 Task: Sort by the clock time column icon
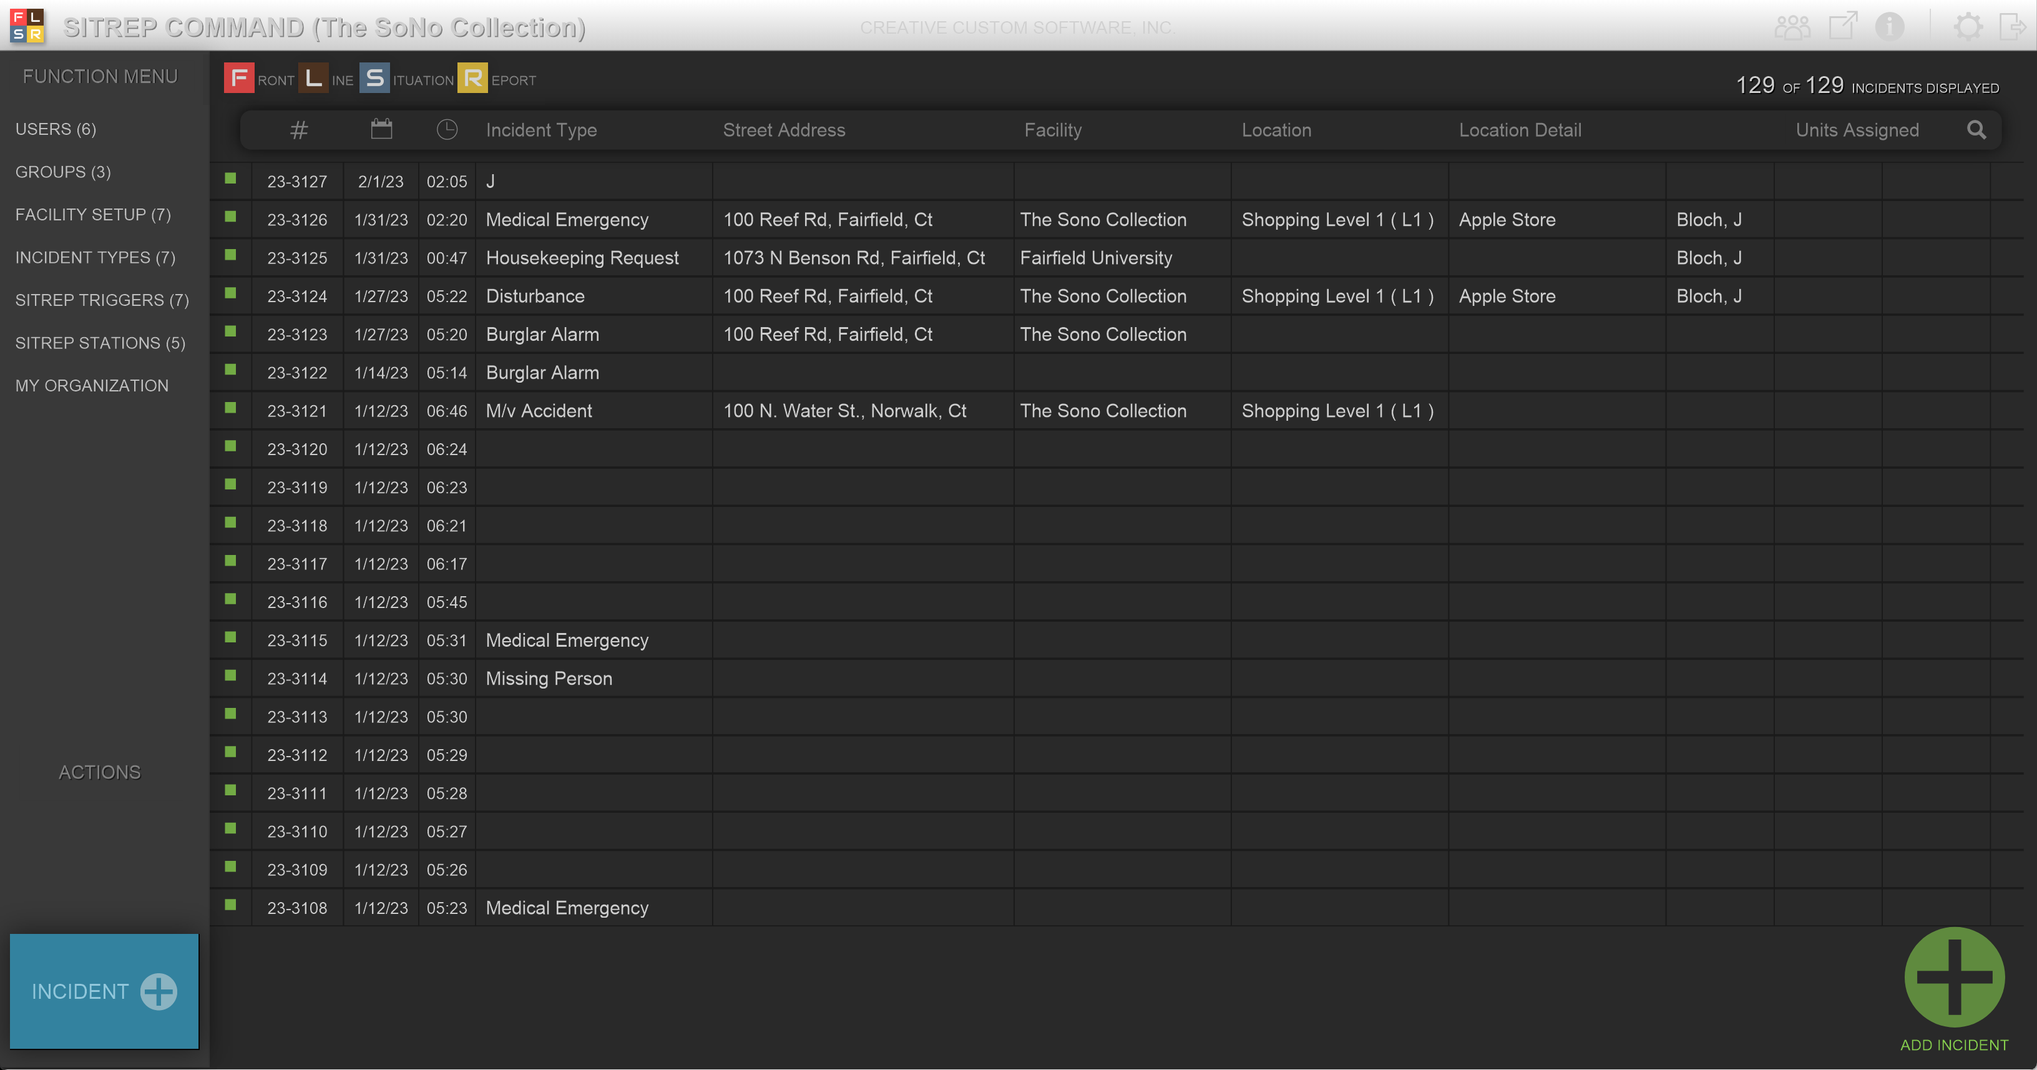tap(447, 130)
